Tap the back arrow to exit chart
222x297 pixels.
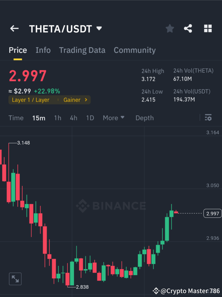coord(14,29)
